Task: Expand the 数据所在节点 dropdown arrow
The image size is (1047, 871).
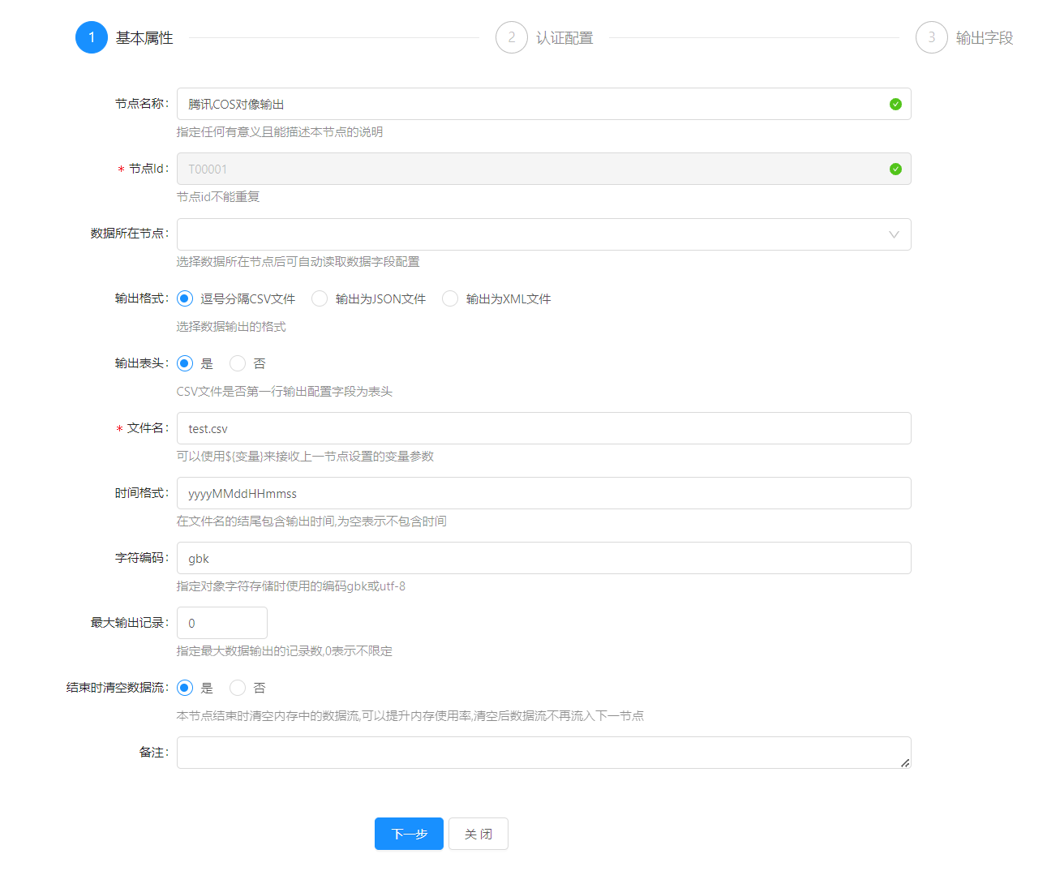Action: tap(894, 234)
